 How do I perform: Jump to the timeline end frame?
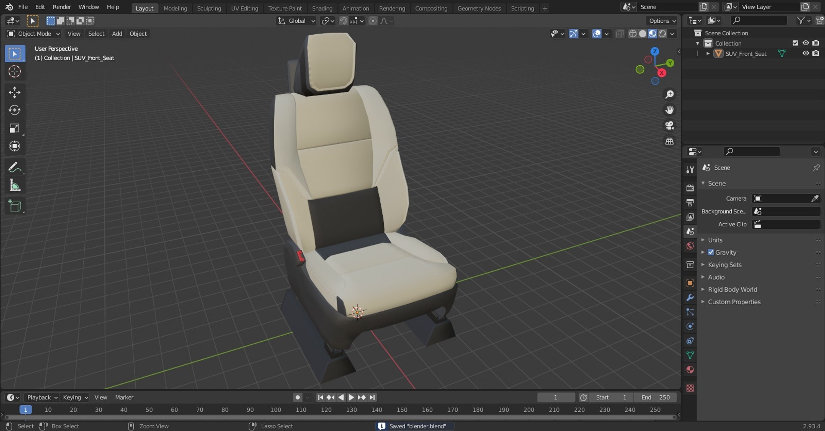(x=372, y=398)
